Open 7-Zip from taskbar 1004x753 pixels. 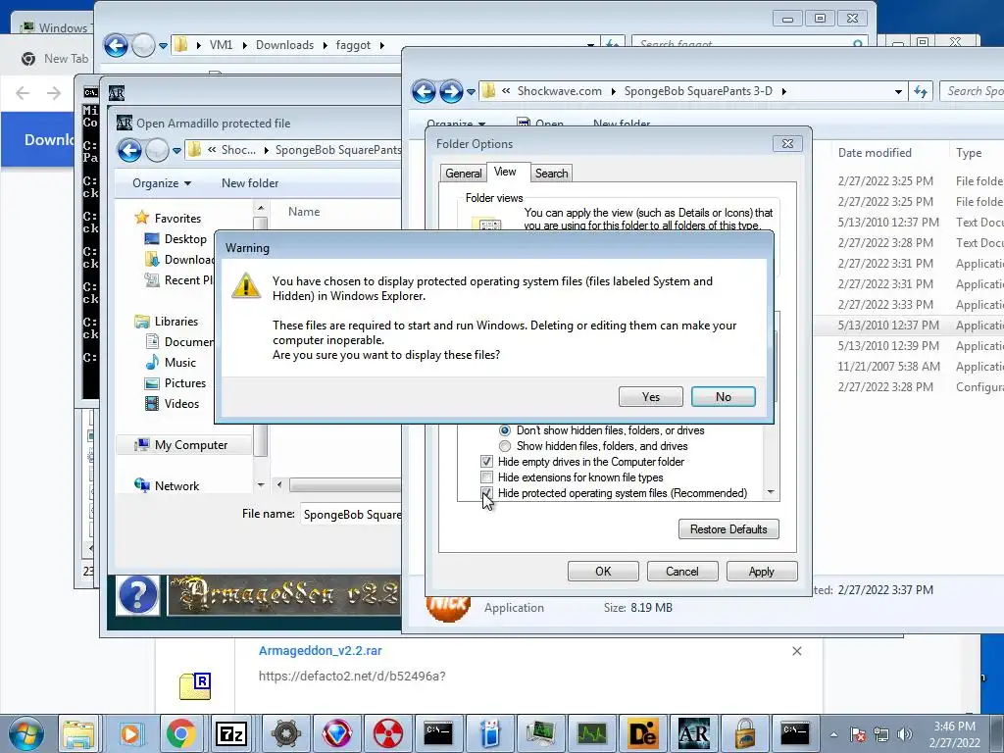[231, 733]
